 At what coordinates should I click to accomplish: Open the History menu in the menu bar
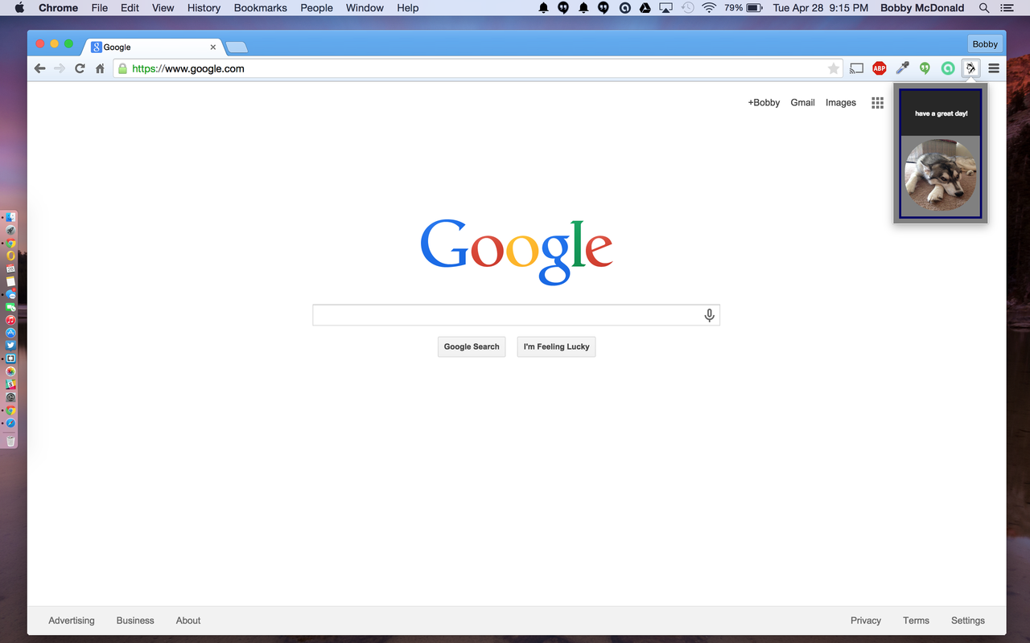coord(203,8)
